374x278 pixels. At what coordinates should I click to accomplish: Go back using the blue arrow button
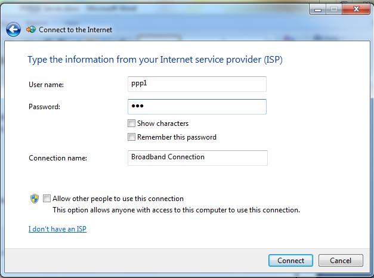[x=13, y=30]
